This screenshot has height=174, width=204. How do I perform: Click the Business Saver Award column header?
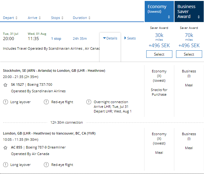[189, 11]
